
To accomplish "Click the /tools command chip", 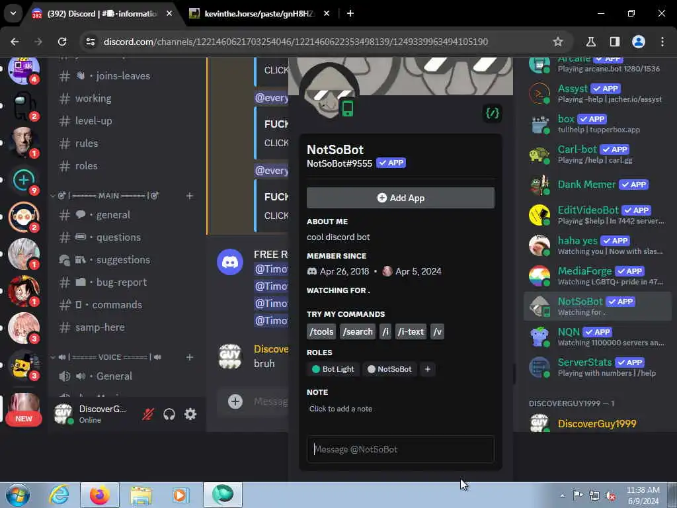I will pyautogui.click(x=322, y=332).
